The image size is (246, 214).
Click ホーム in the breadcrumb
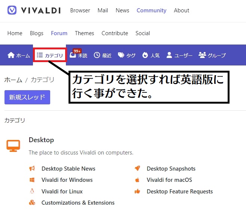coord(13,80)
